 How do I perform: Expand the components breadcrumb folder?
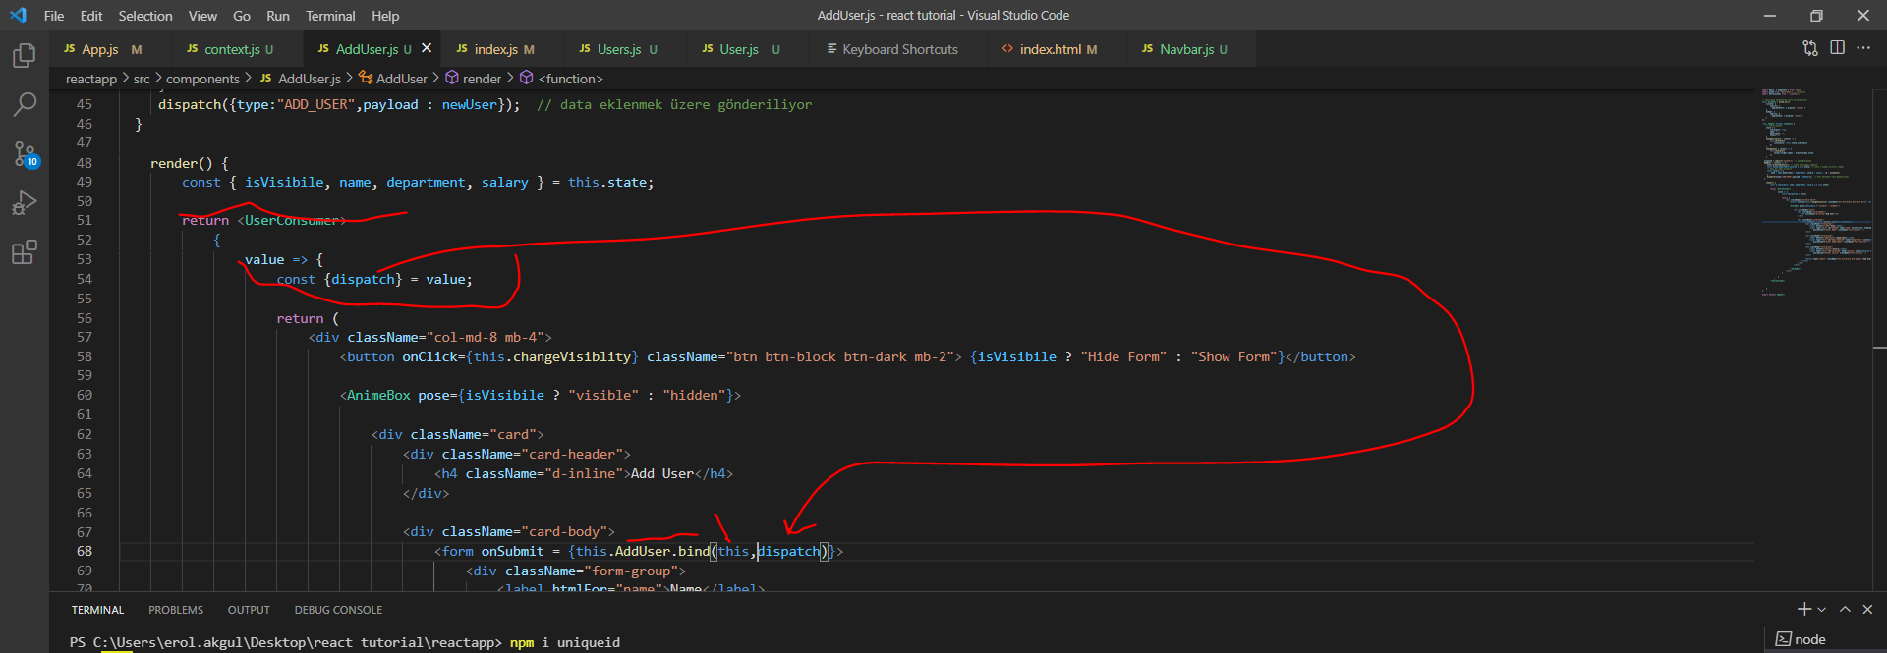coord(202,79)
